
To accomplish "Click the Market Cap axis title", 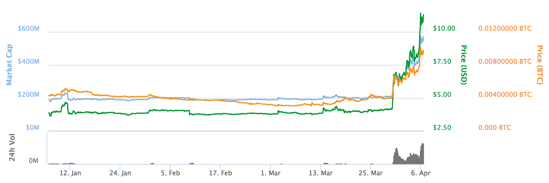I will (9, 65).
